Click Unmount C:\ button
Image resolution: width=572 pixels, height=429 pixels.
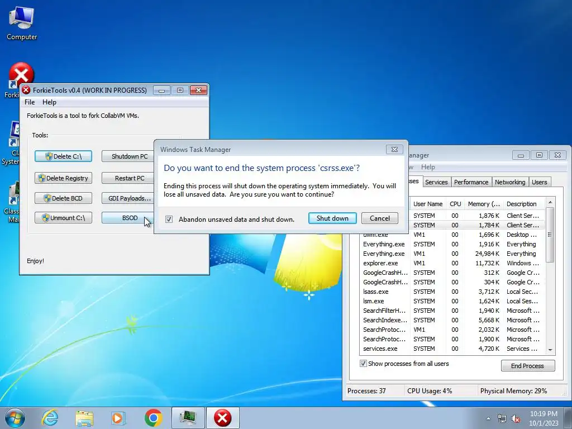point(64,218)
